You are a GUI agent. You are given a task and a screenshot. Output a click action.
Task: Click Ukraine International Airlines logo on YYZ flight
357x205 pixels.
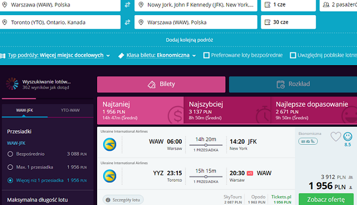110,176
